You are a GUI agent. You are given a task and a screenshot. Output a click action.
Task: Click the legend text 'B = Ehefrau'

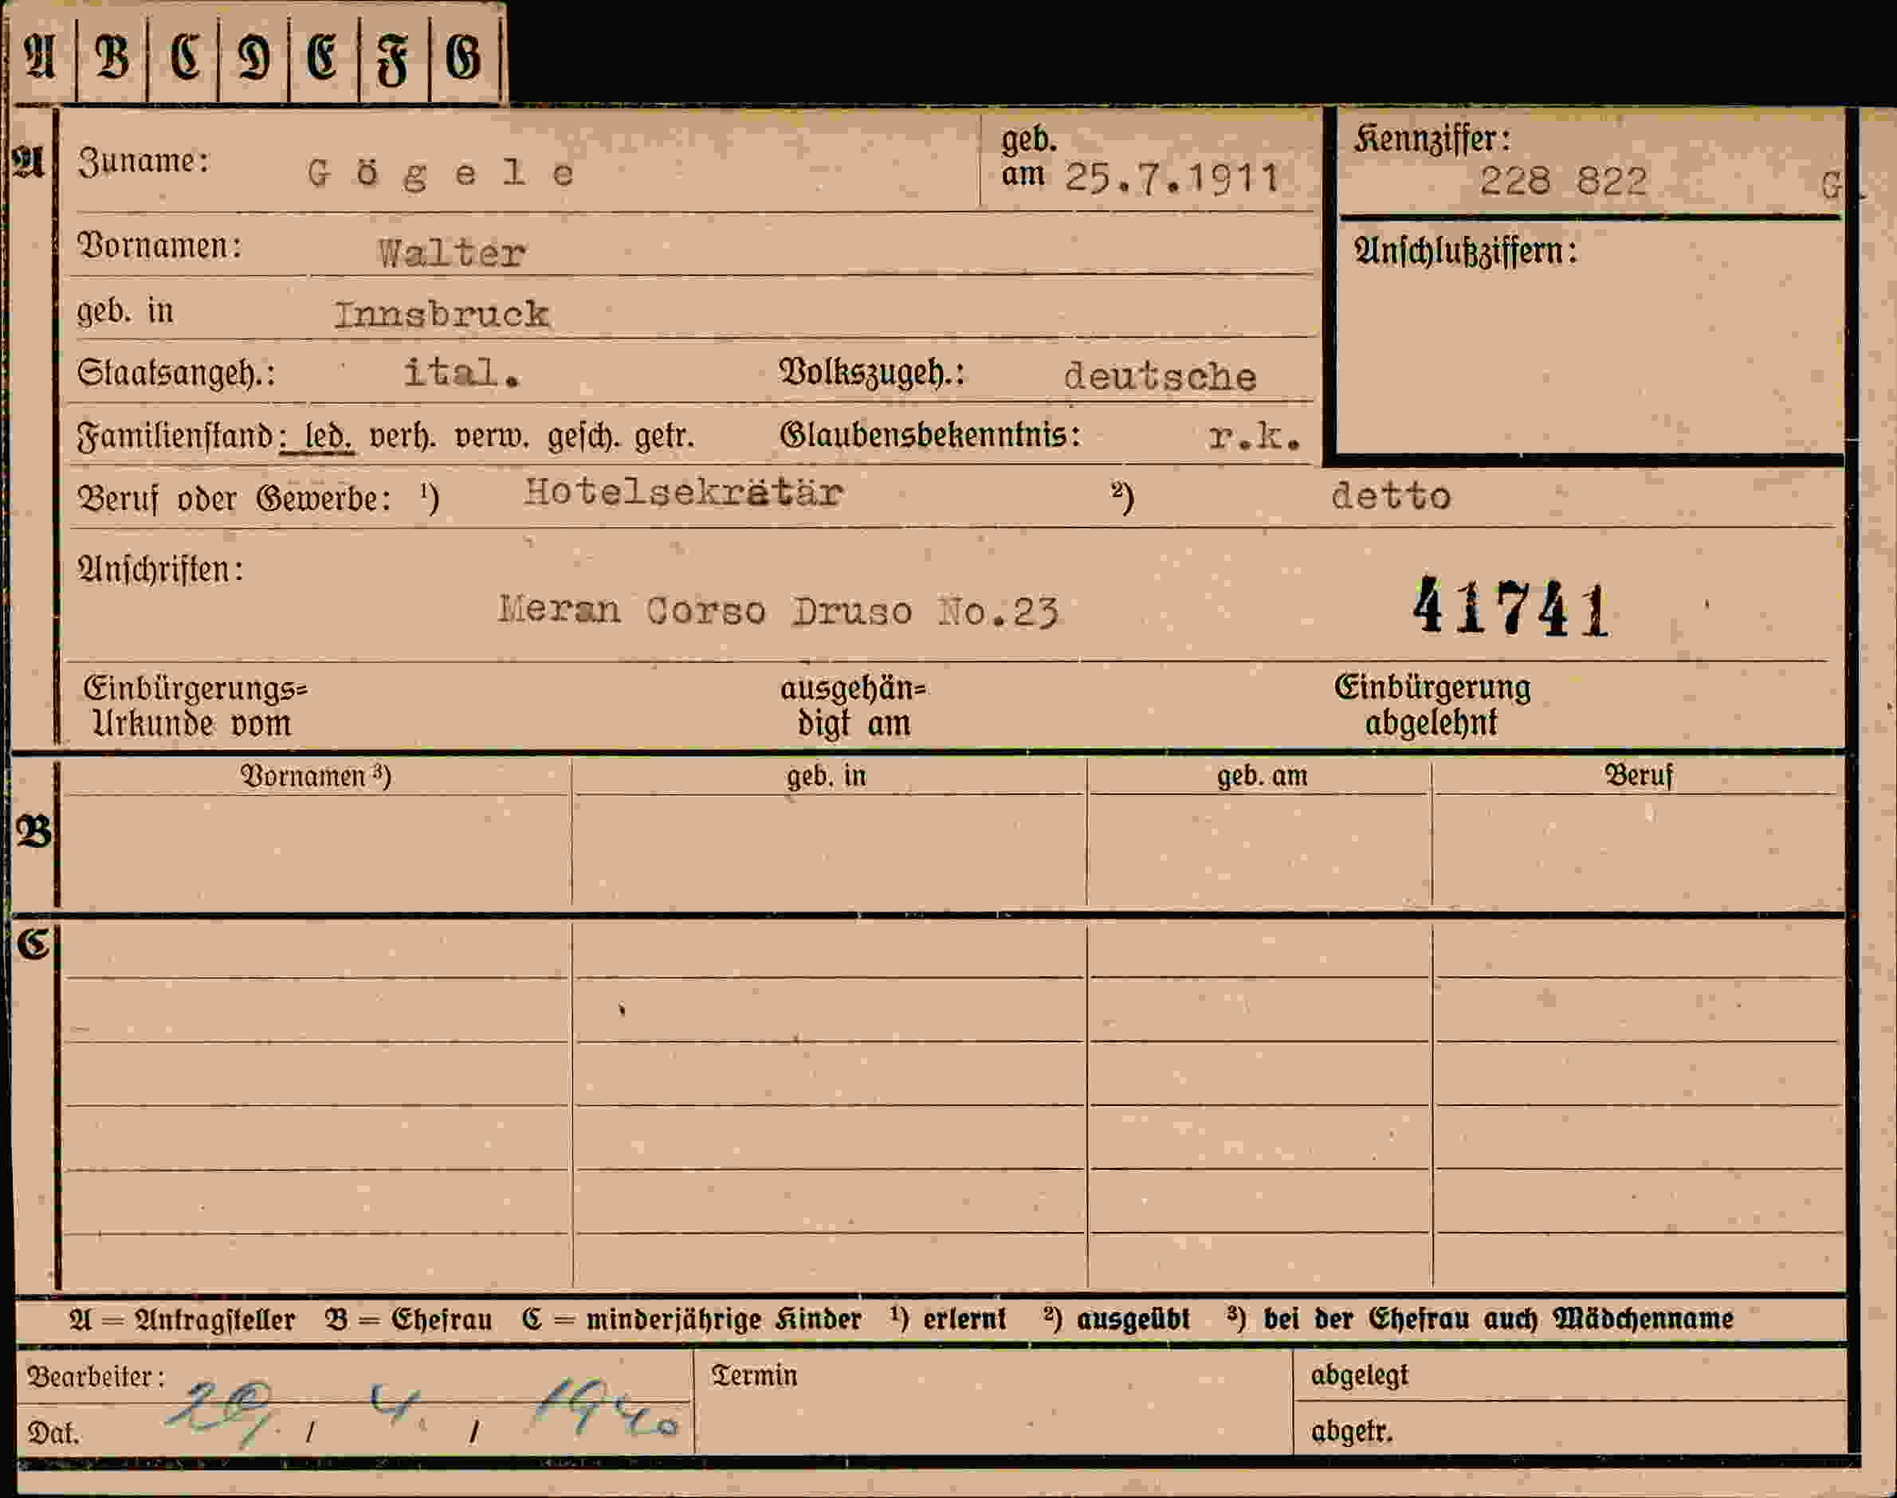(x=408, y=1320)
